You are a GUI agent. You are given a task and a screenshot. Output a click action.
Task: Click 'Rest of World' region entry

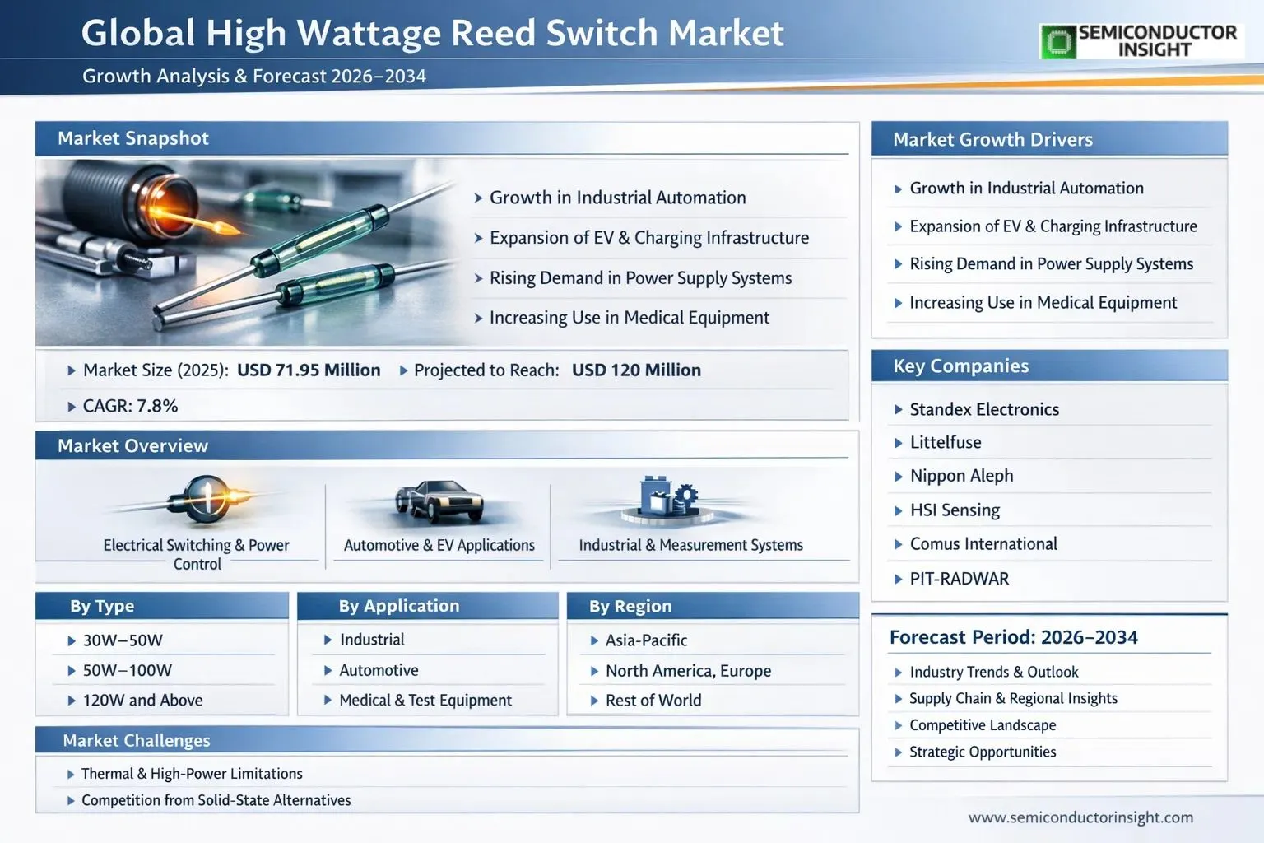(x=653, y=700)
